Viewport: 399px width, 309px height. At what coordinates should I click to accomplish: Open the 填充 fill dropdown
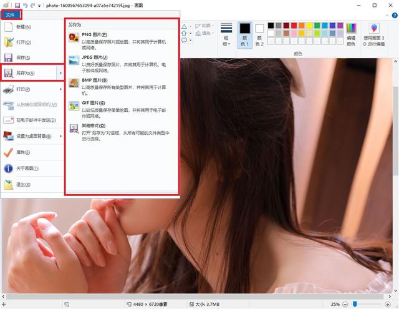click(x=204, y=33)
